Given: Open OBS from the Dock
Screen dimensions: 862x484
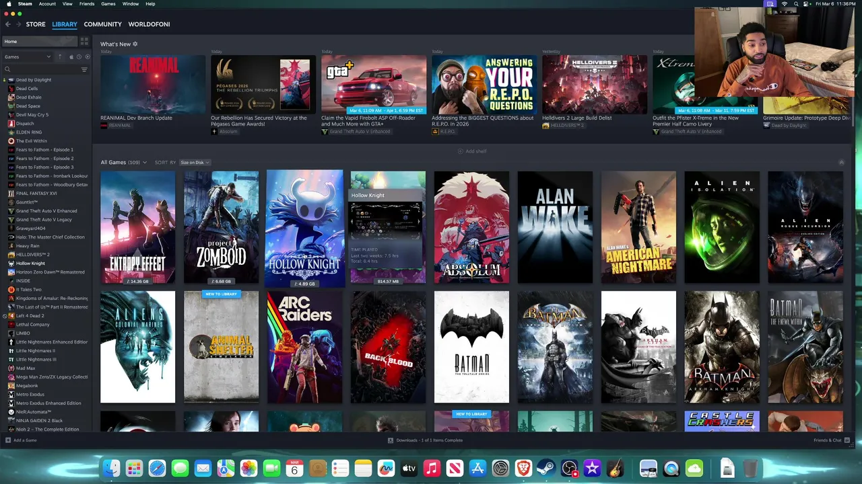Looking at the screenshot, I should pos(569,469).
